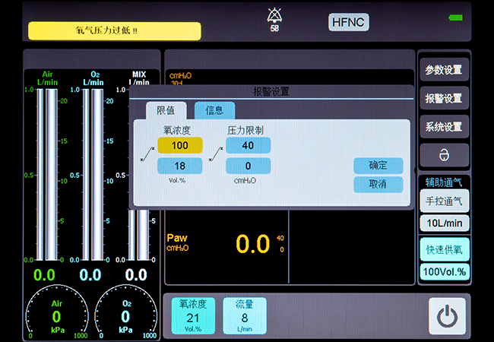Screen dimensions: 494x342
Task: Toggle 快速供氧 rapid oxygen supply
Action: pyautogui.click(x=444, y=249)
